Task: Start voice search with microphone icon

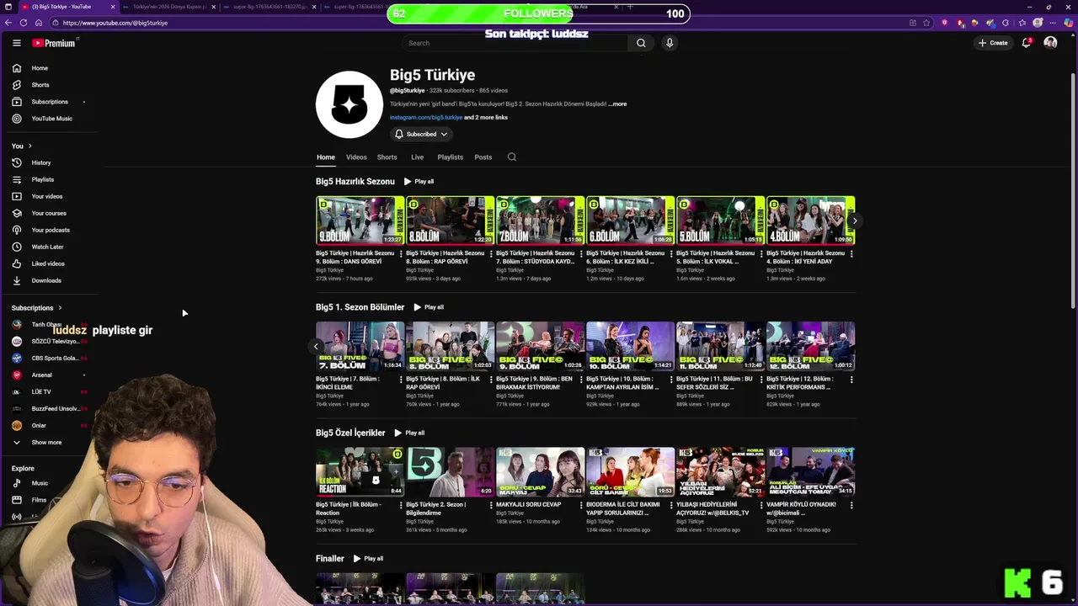Action: (670, 43)
